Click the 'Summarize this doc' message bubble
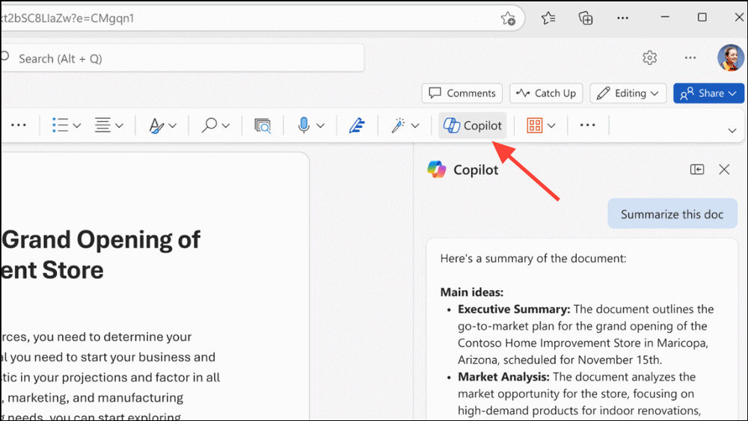Viewport: 748px width, 421px height. [x=672, y=214]
